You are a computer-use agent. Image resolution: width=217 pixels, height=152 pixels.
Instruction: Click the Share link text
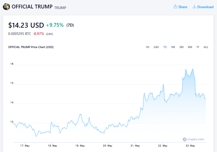[183, 7]
